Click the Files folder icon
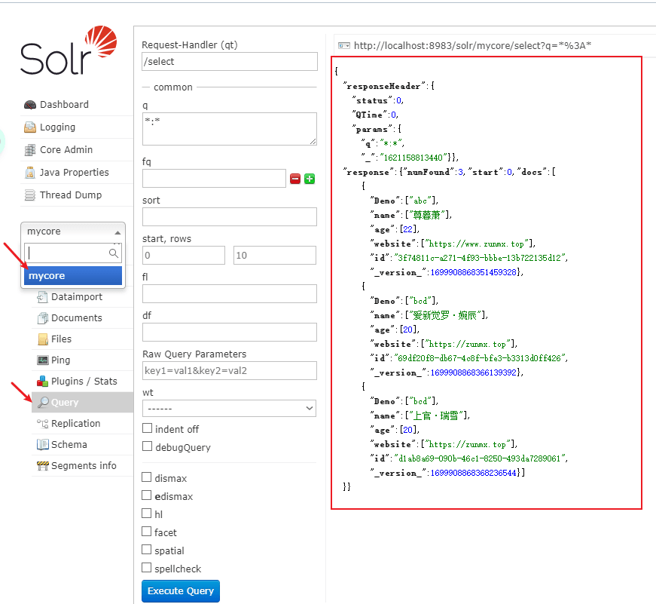The width and height of the screenshot is (656, 604). (x=43, y=339)
